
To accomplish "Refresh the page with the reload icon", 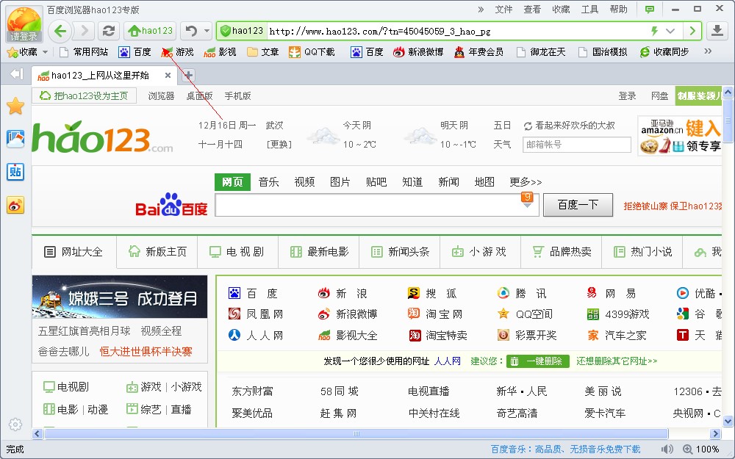I will pos(108,31).
